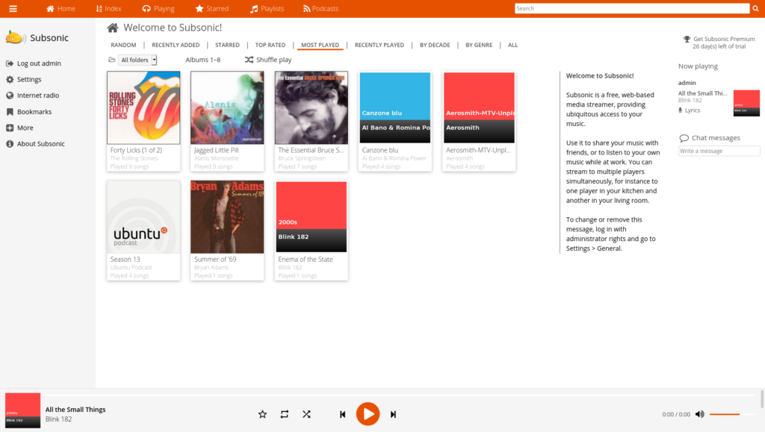The image size is (765, 432).
Task: Click 'Albums 1–8' text
Action: point(203,60)
